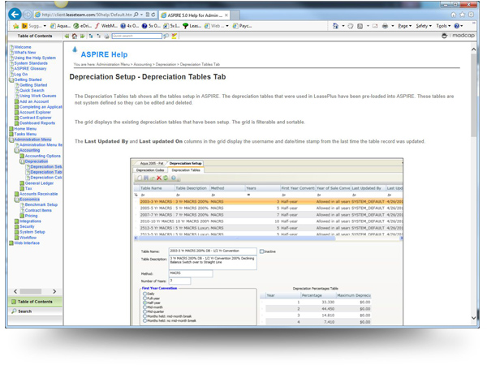Select the Aqua 2005 - Pat tab
This screenshot has height=365, width=487.
coord(151,163)
